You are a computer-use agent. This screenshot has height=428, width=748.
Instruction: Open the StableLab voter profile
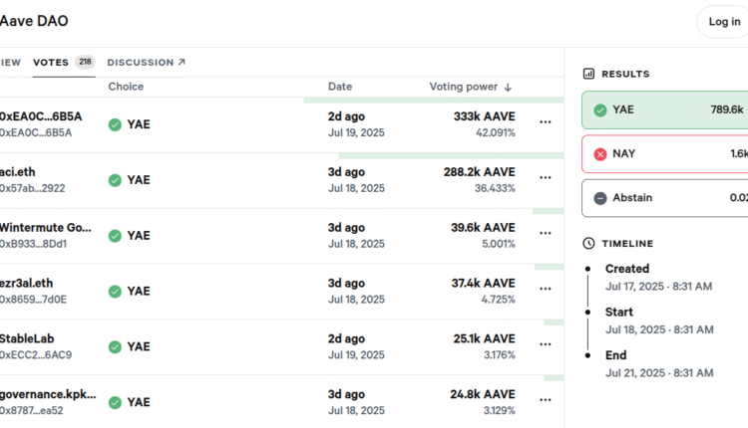pos(28,338)
